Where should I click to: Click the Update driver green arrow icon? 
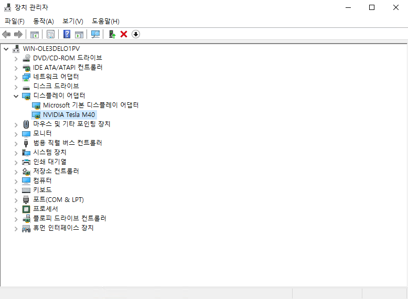point(112,34)
